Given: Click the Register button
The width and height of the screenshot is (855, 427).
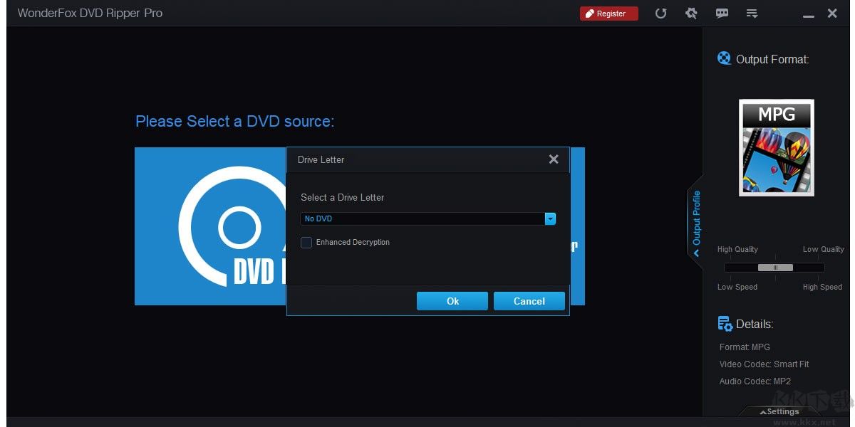Looking at the screenshot, I should click(x=608, y=13).
